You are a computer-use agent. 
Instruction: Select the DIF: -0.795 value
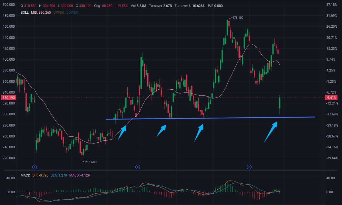40,175
